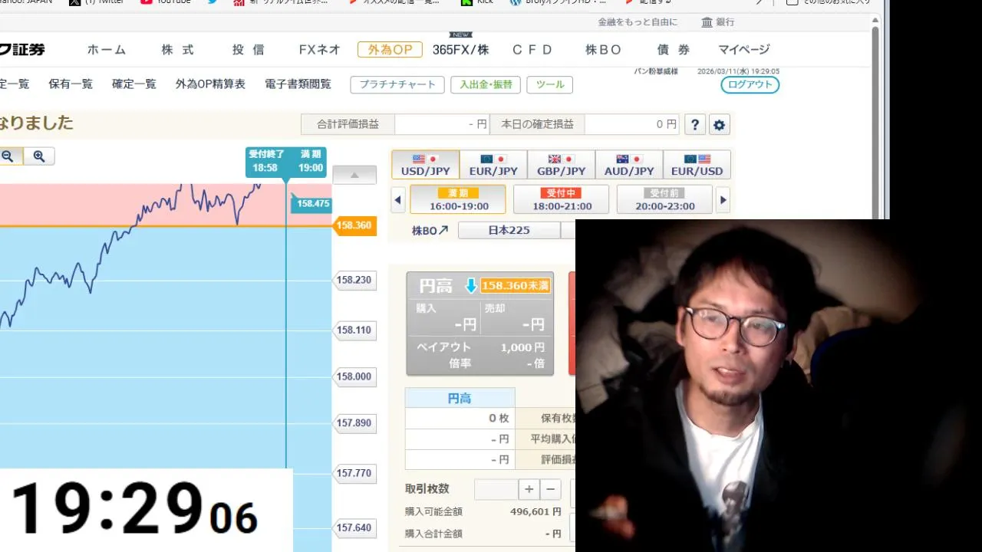The image size is (982, 552).
Task: Open 365FX/株 in the main navigation
Action: tap(460, 50)
